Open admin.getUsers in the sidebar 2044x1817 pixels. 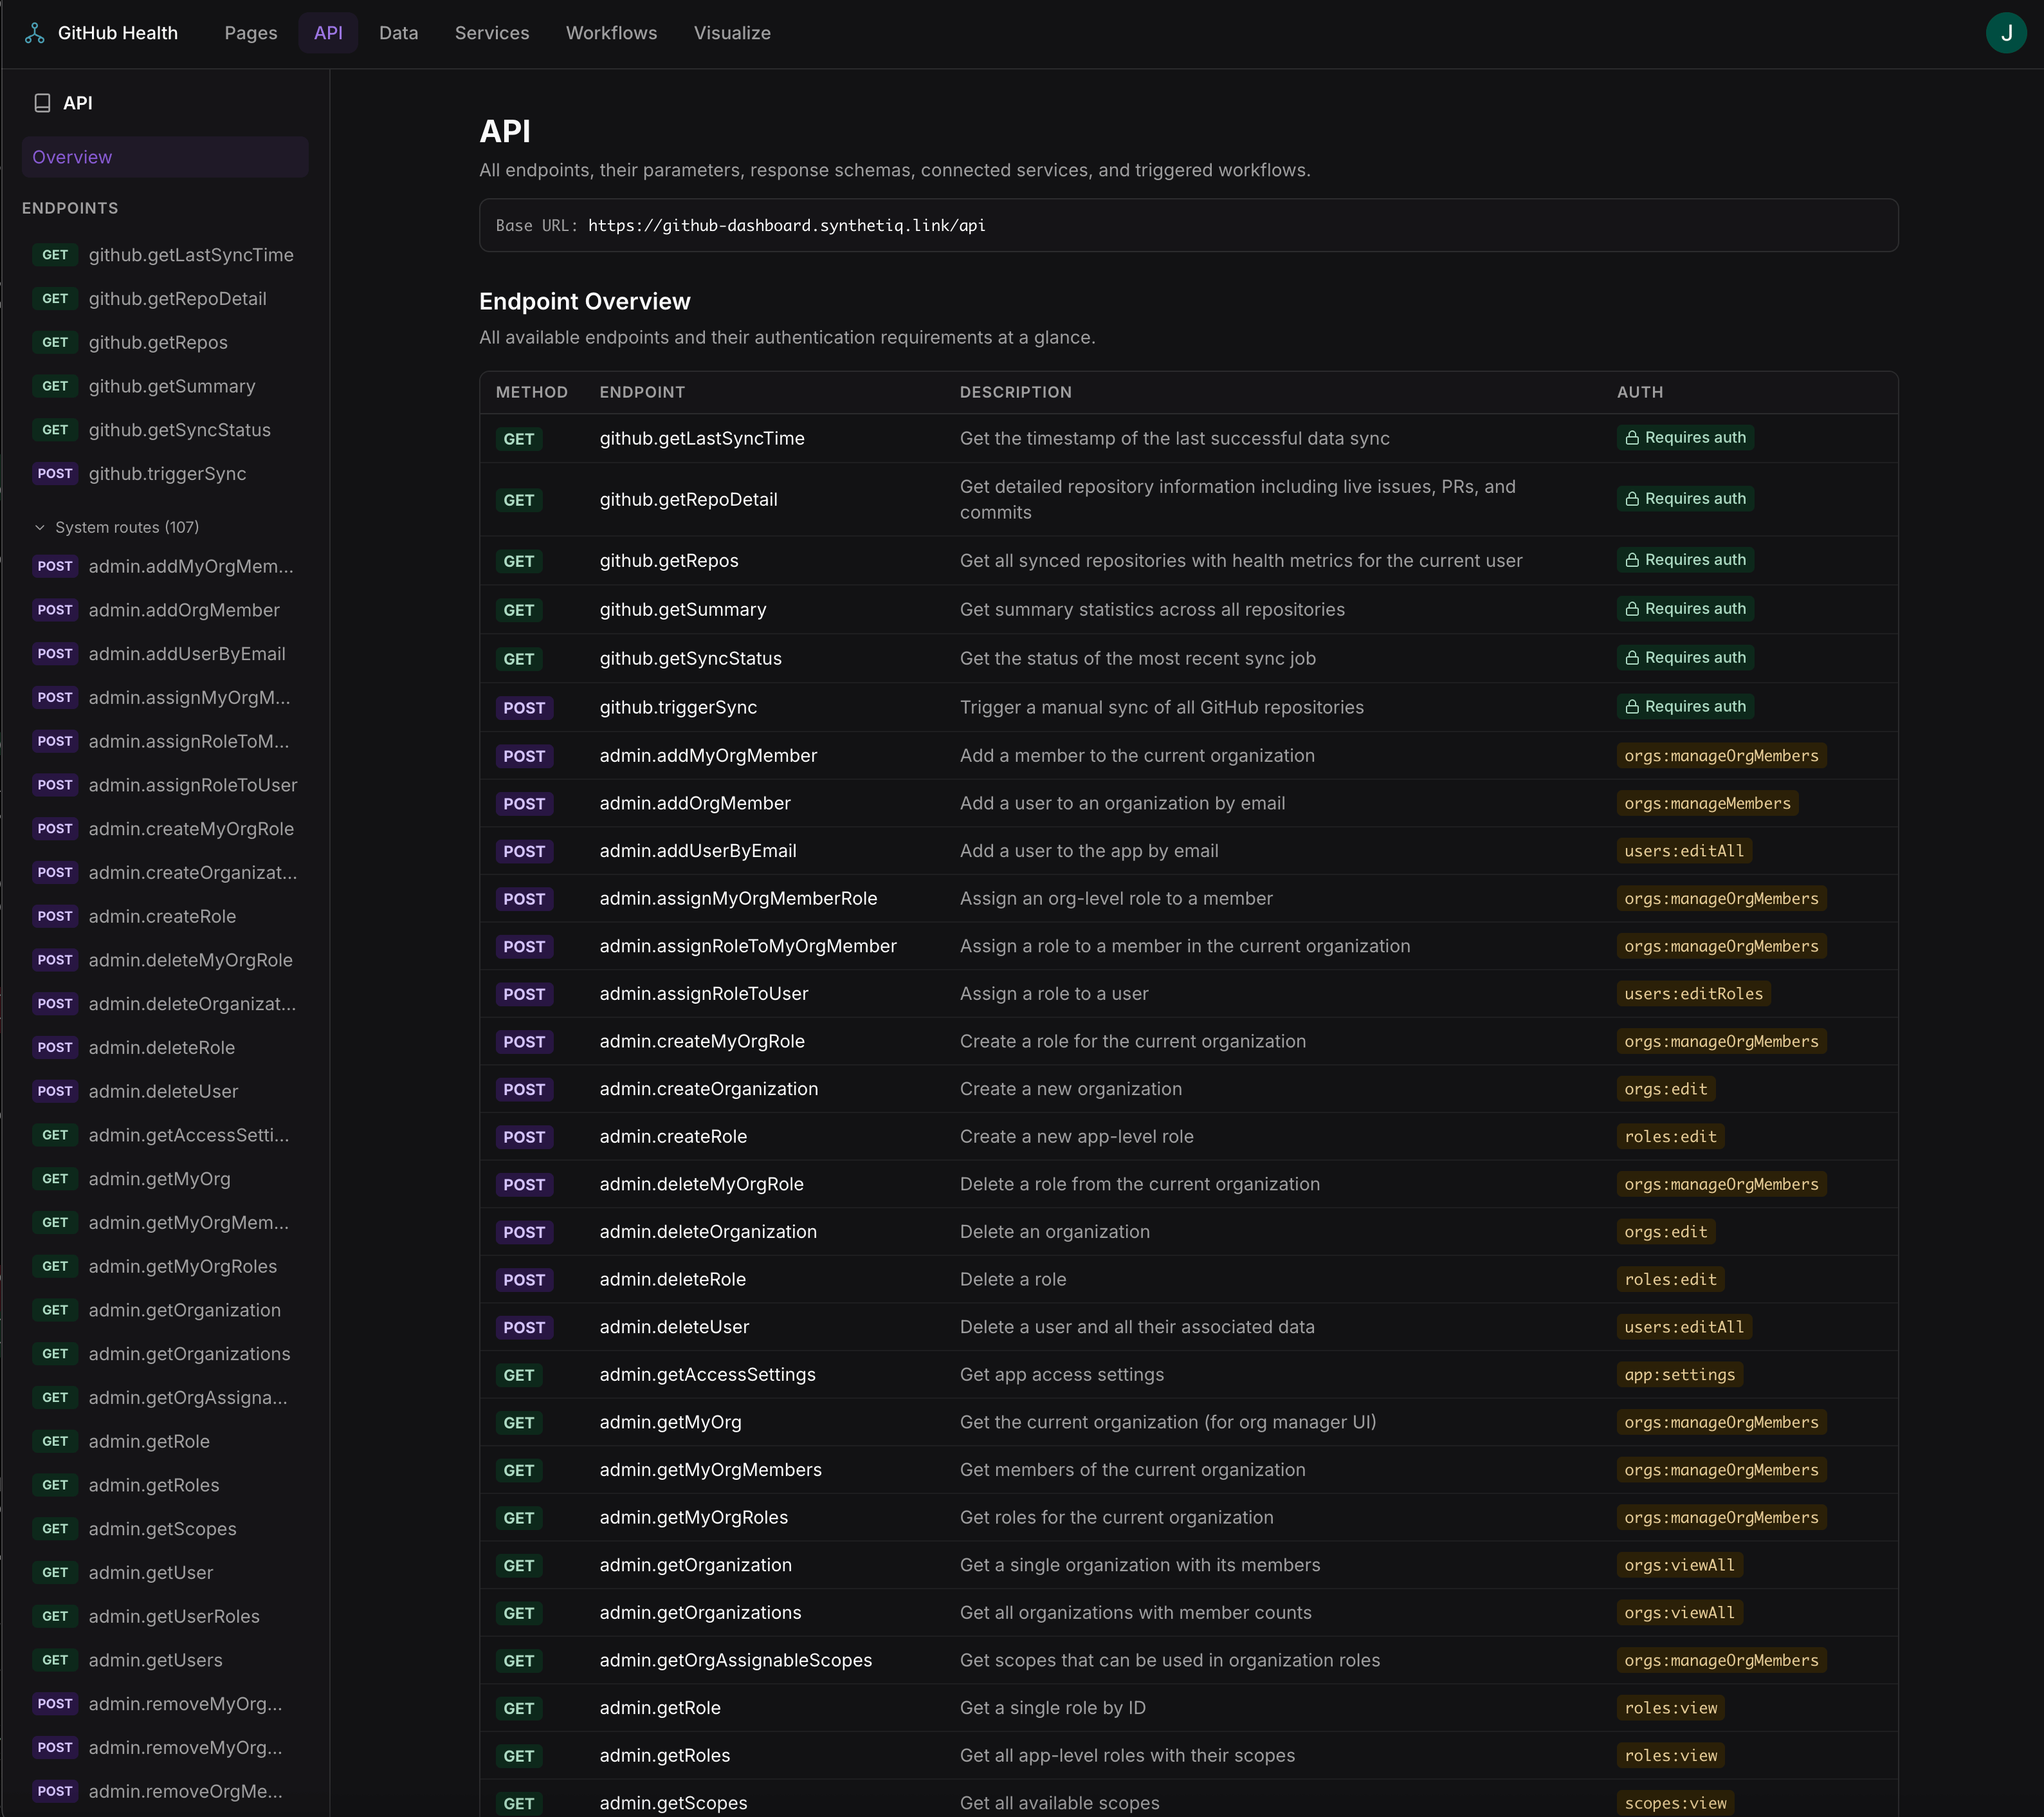tap(165, 1660)
